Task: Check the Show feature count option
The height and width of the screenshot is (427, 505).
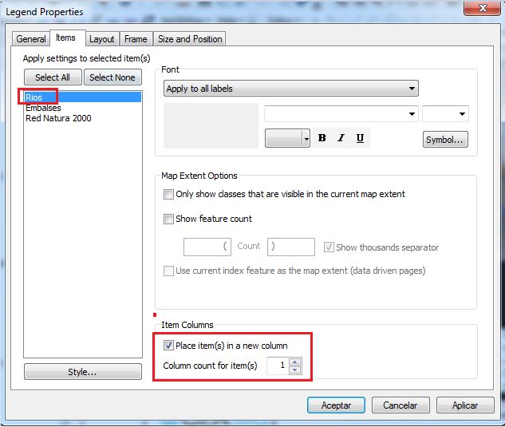Action: (x=168, y=219)
